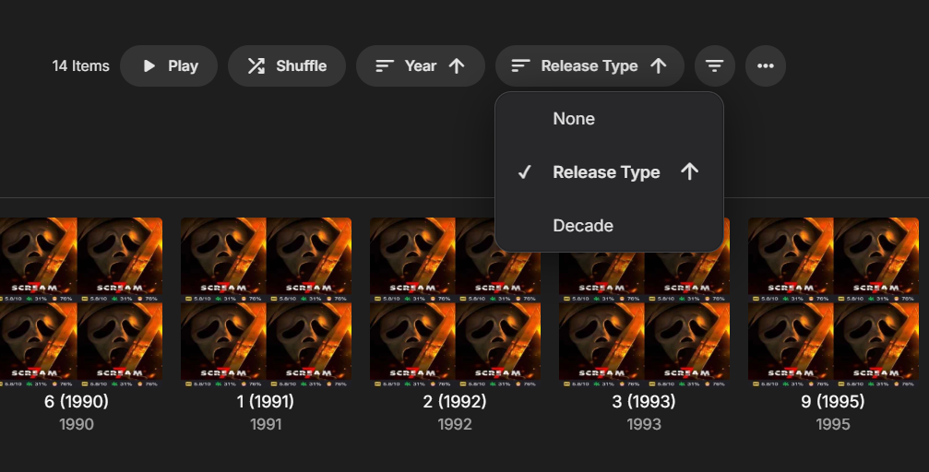Choose Decade in the grouping menu
Image resolution: width=929 pixels, height=472 pixels.
point(583,226)
